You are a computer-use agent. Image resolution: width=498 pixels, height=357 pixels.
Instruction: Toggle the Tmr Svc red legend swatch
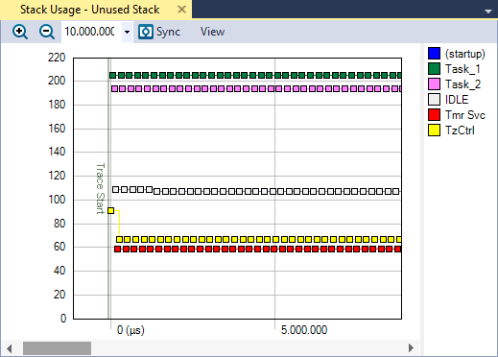click(x=434, y=115)
